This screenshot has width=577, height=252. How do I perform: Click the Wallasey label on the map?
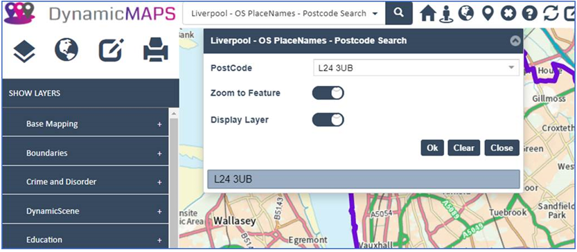pos(234,222)
